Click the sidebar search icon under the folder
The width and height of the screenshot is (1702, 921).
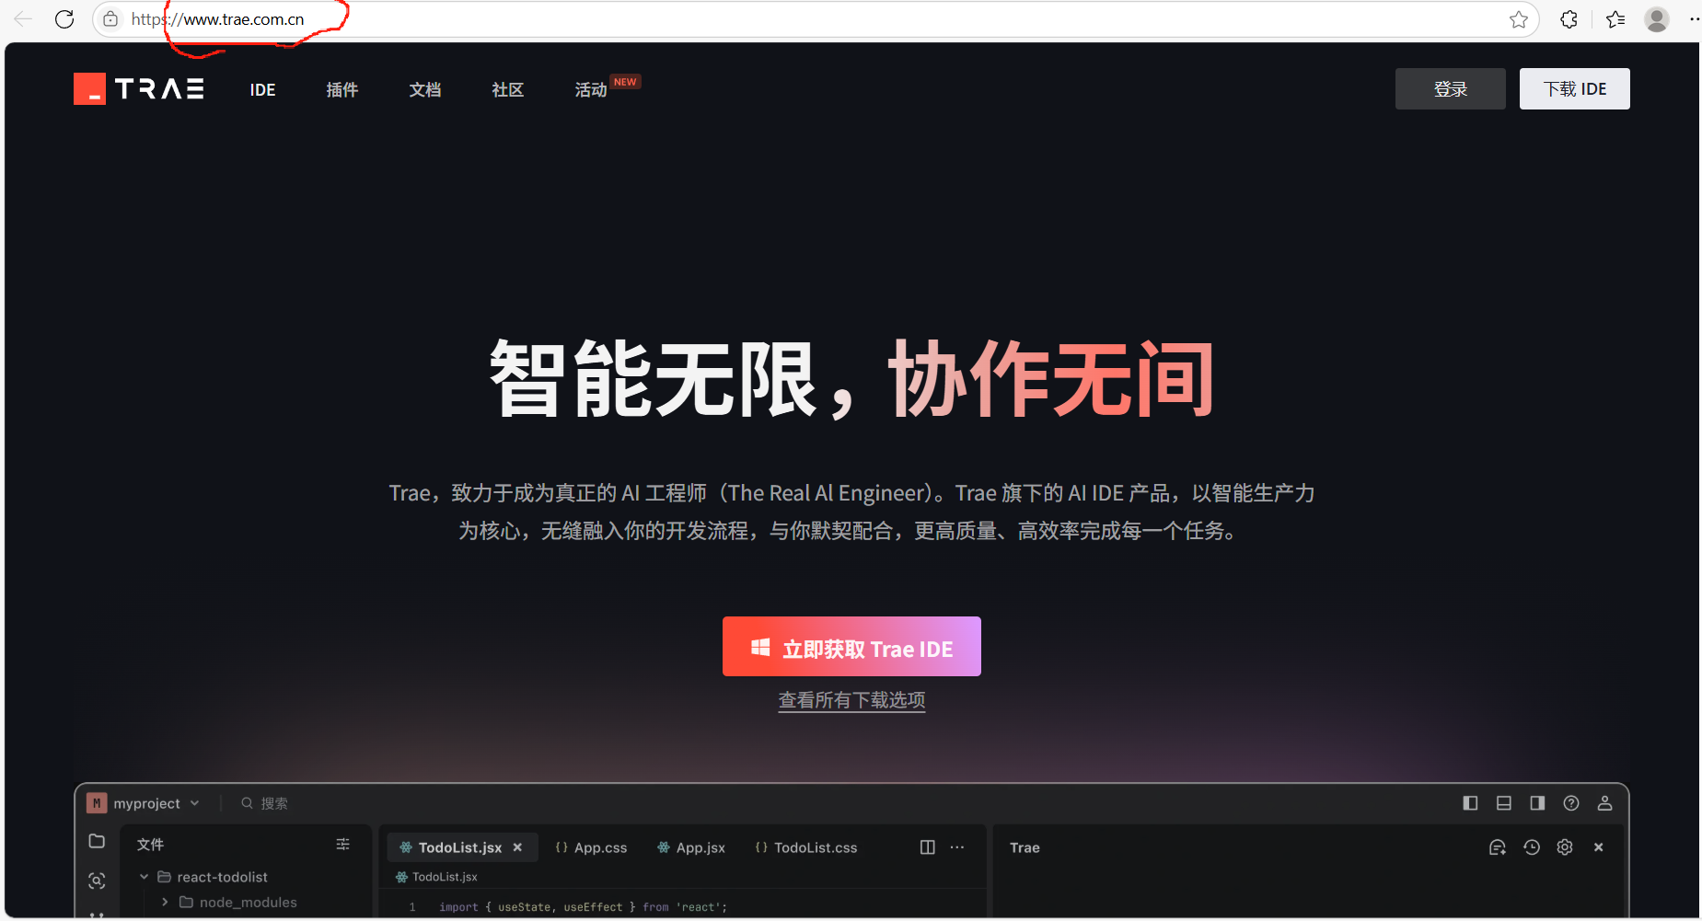click(97, 881)
